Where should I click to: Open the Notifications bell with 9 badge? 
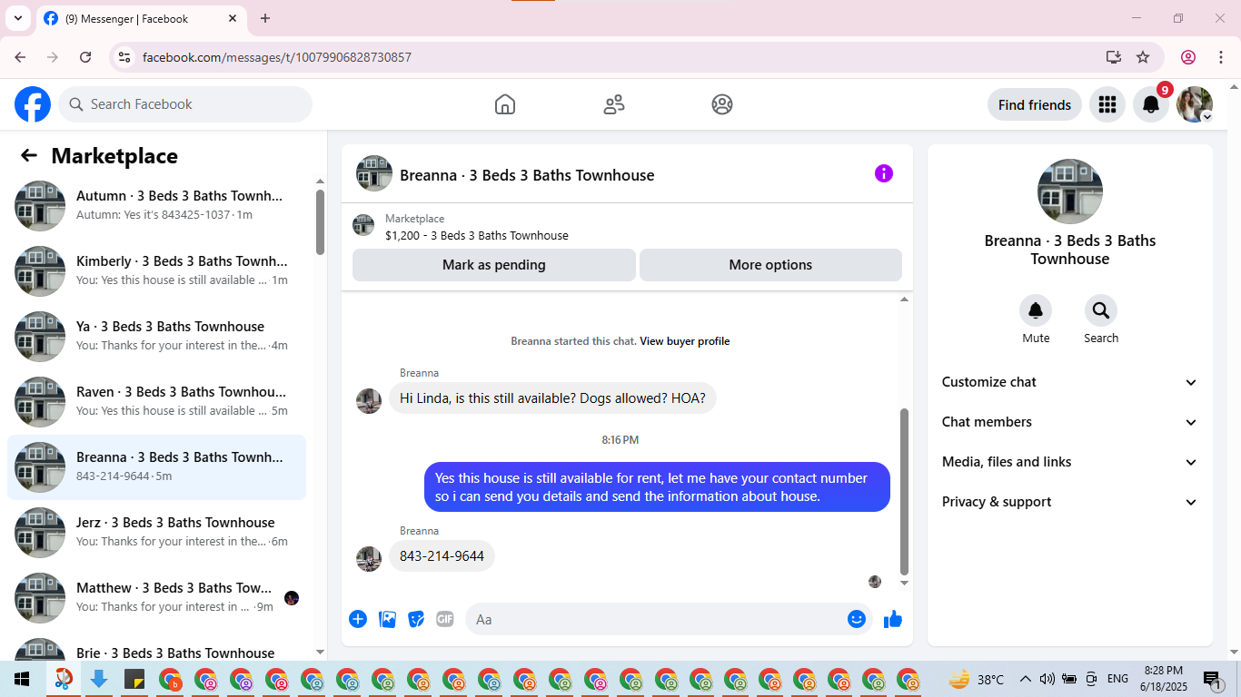point(1151,104)
